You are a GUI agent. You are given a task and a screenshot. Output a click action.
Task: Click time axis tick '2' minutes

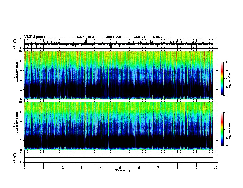pyautogui.click(x=63, y=168)
